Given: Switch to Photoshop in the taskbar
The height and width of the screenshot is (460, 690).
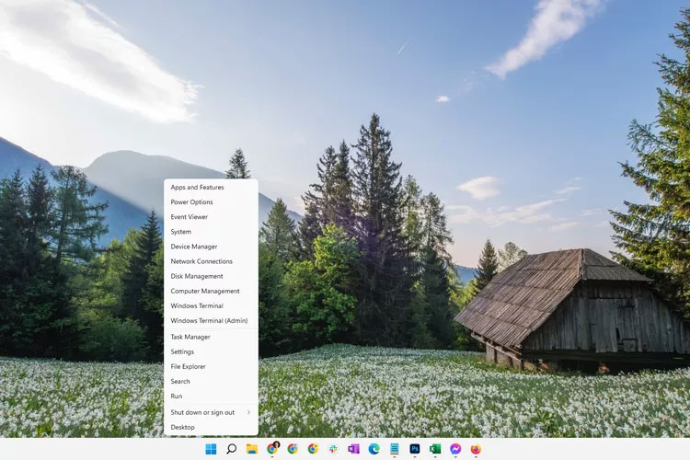Looking at the screenshot, I should click(415, 449).
